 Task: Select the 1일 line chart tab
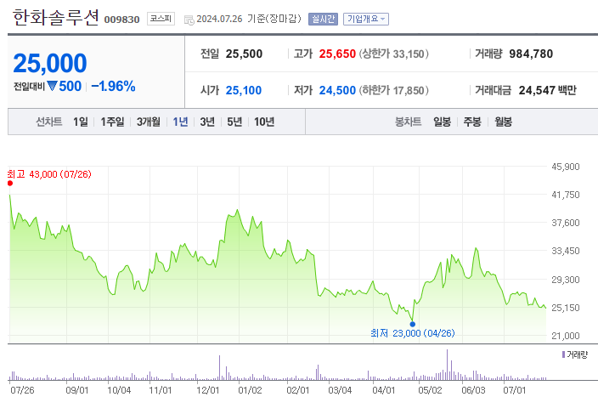[80, 122]
